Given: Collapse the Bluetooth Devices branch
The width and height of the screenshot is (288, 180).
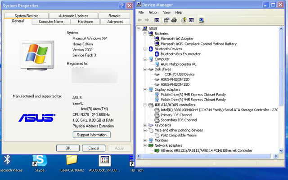Looking at the screenshot, I should [145, 49].
